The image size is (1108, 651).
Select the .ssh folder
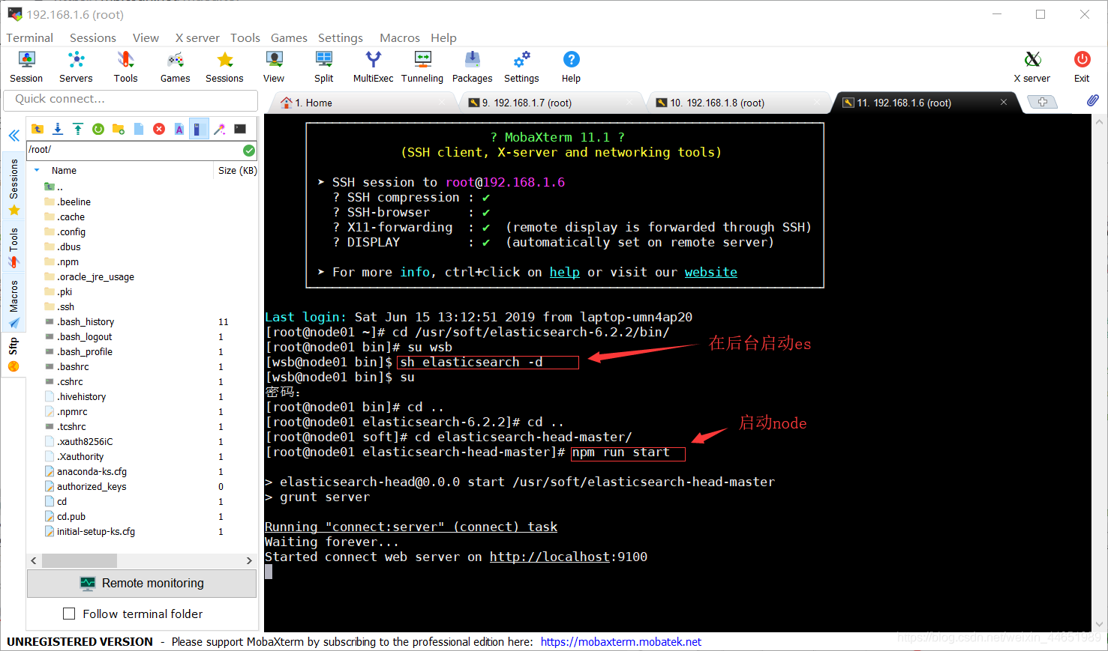(x=67, y=306)
